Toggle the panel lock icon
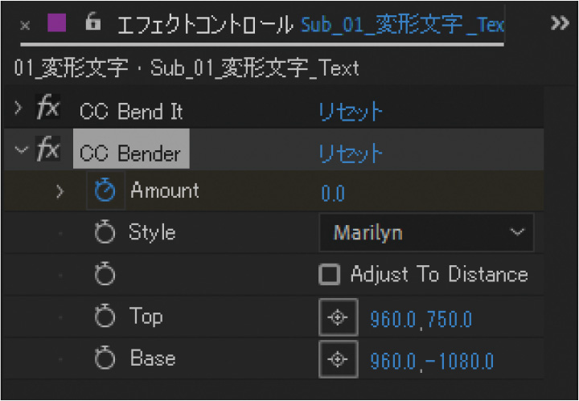This screenshot has height=401, width=579. click(93, 23)
